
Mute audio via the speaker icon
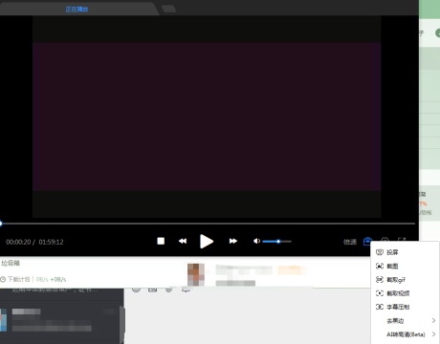256,241
